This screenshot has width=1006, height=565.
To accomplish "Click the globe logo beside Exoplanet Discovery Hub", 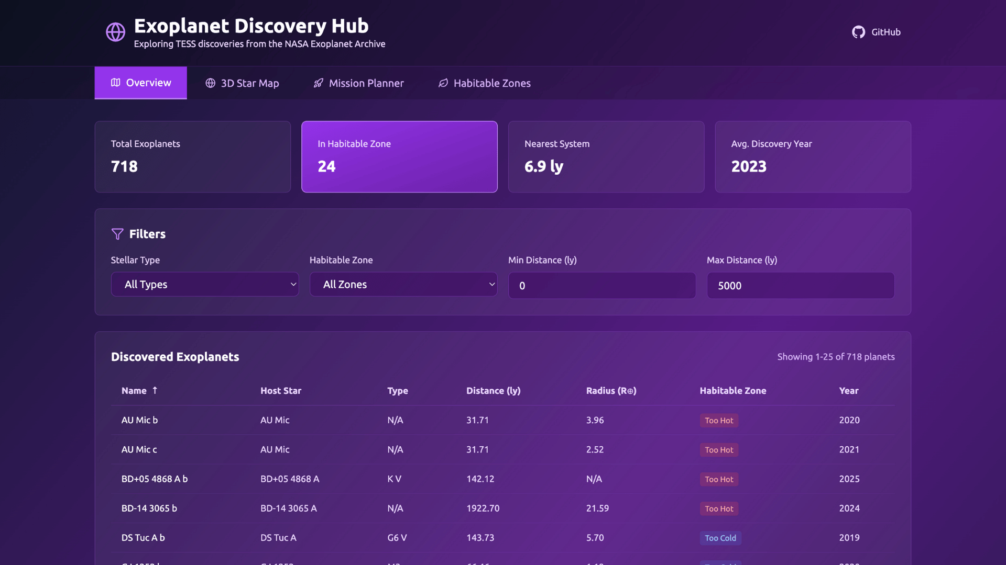I will [115, 31].
